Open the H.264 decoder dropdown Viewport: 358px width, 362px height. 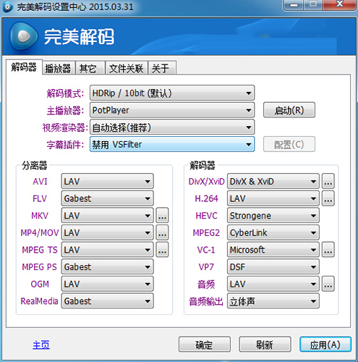(x=273, y=198)
